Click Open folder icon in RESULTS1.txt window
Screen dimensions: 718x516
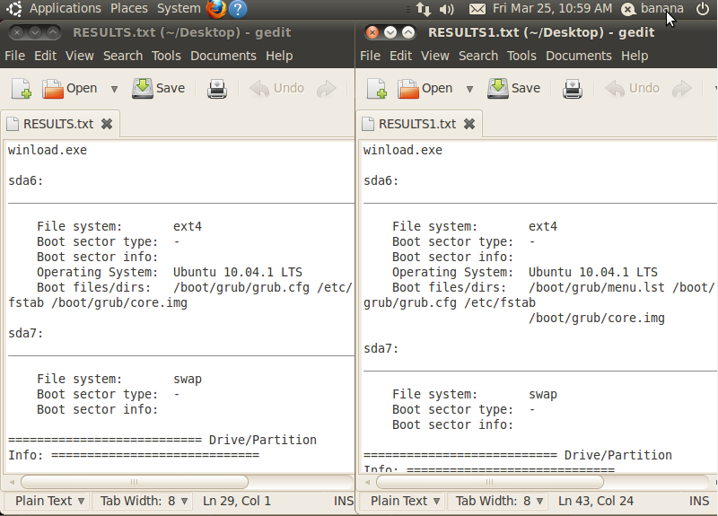click(x=408, y=88)
